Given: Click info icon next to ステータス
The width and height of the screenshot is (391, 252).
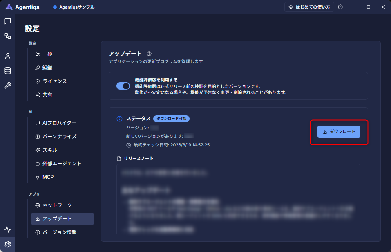Looking at the screenshot, I should tap(119, 119).
